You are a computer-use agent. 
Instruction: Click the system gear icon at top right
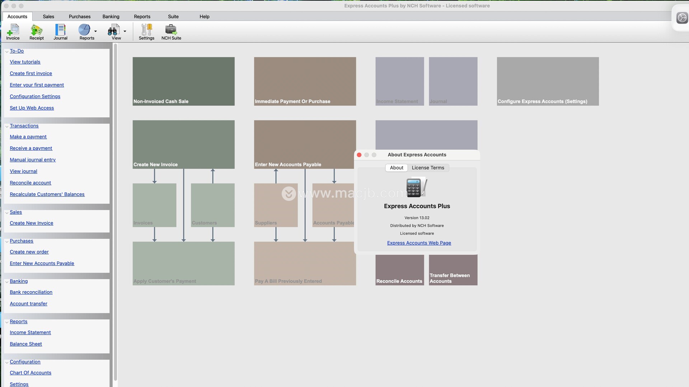[x=682, y=18]
